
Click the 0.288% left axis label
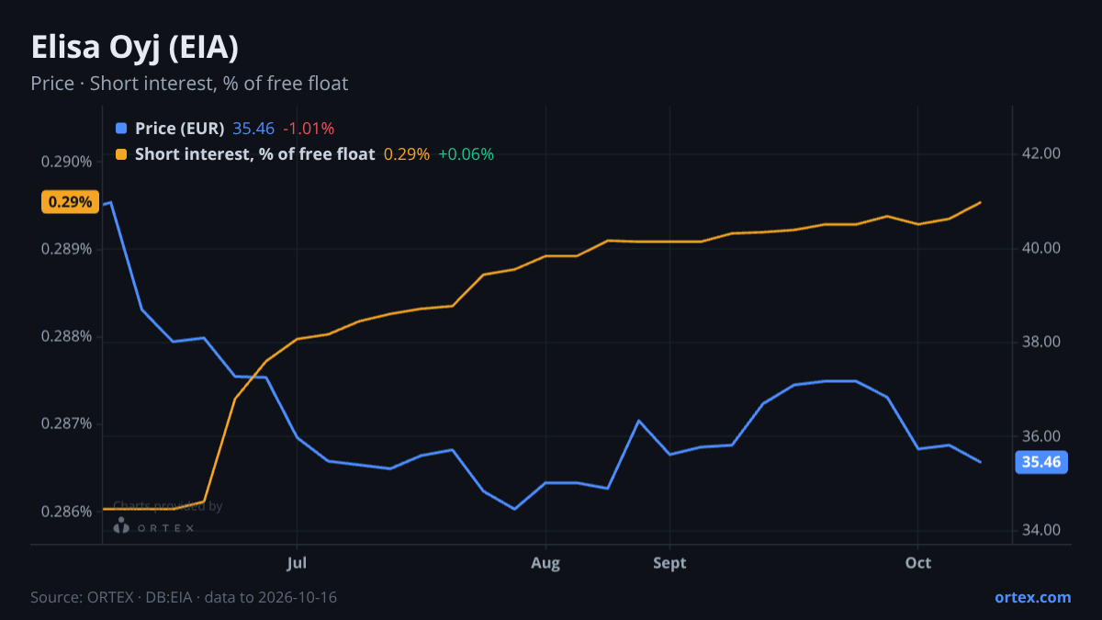(x=67, y=336)
